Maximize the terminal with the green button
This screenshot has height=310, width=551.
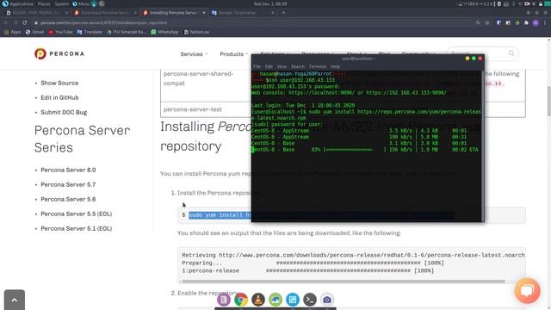474,59
